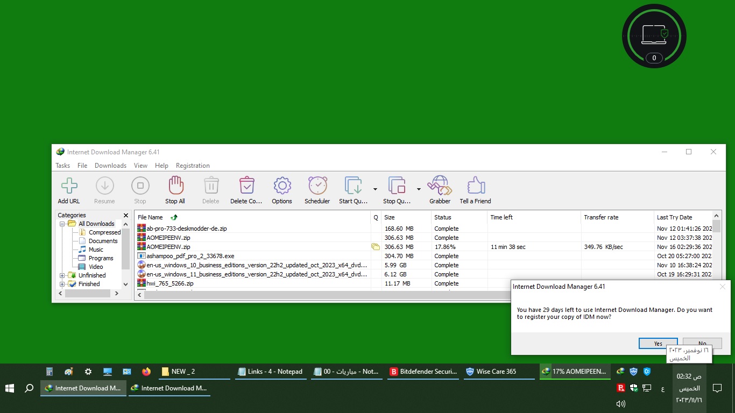Image resolution: width=735 pixels, height=413 pixels.
Task: Click Categories tree scroll right arrow
Action: tap(117, 293)
